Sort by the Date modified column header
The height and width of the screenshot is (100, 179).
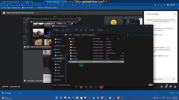click(96, 39)
